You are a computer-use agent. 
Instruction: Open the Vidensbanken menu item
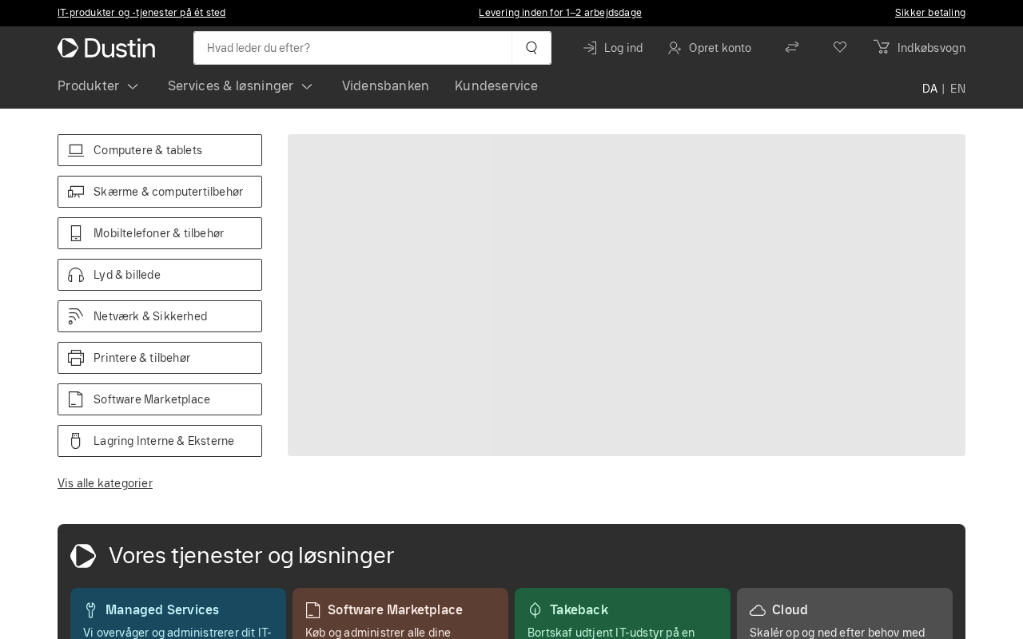(385, 85)
